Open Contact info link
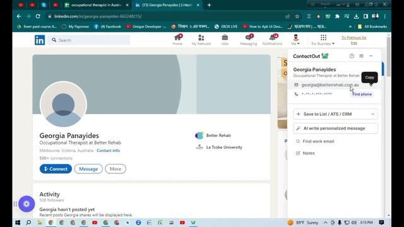Screen dimensions: 404x227 click(x=108, y=151)
